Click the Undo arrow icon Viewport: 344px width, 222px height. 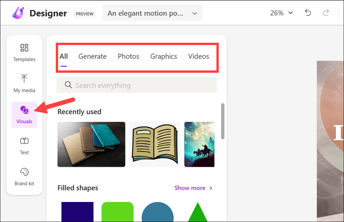click(308, 13)
